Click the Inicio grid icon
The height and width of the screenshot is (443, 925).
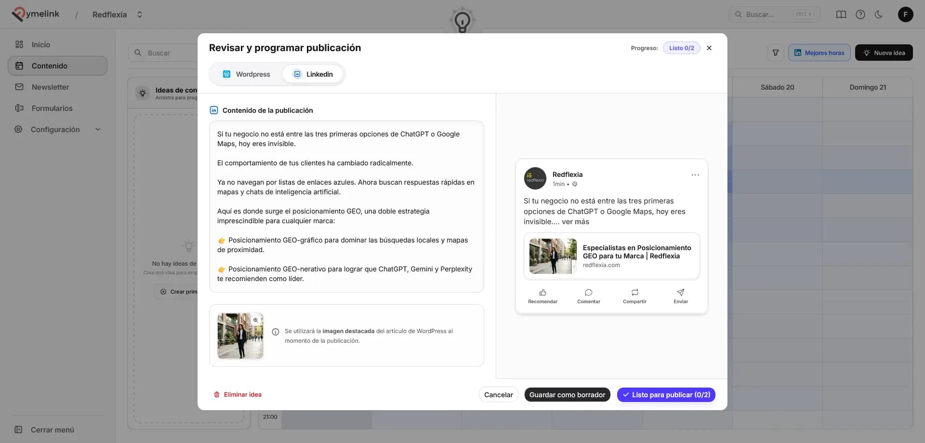(19, 44)
